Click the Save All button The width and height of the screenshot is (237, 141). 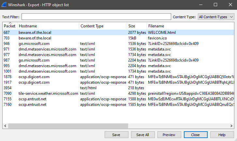143,135
